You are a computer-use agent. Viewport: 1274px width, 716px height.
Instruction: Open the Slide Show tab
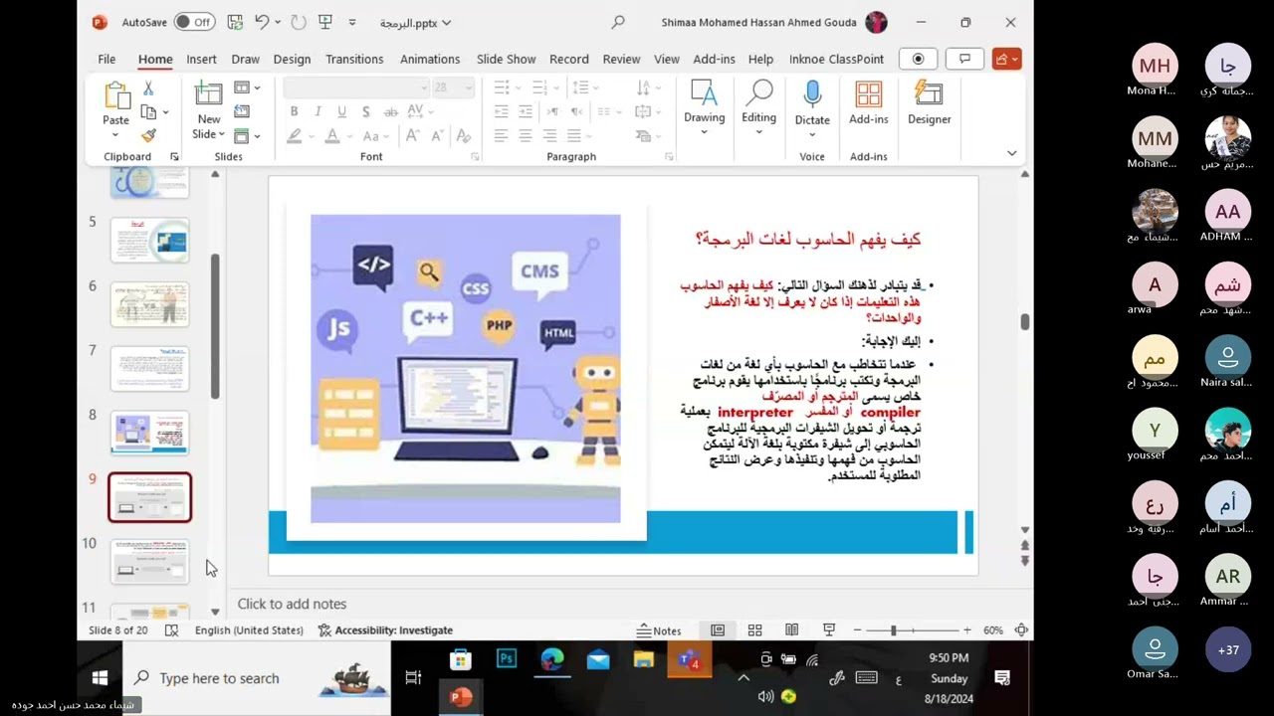506,59
